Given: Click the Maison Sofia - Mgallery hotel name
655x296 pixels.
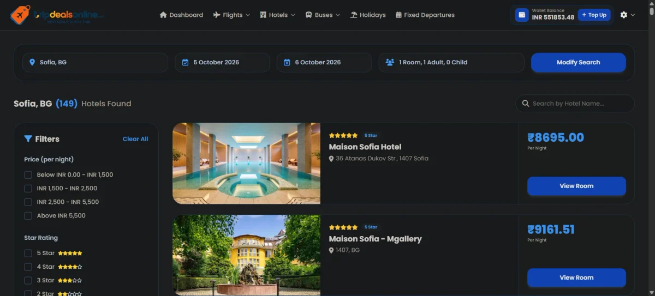Looking at the screenshot, I should click(375, 239).
